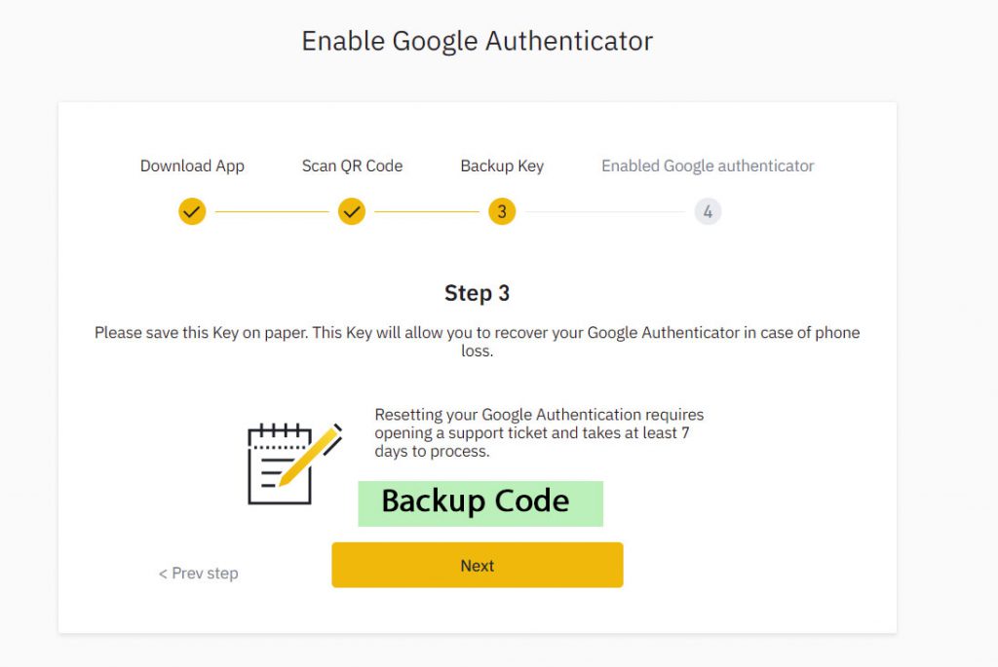Click the Enable Google Authenticator title
998x667 pixels.
(x=478, y=41)
